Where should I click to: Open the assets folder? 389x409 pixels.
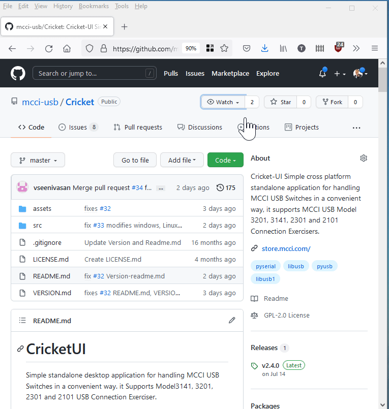click(x=42, y=209)
